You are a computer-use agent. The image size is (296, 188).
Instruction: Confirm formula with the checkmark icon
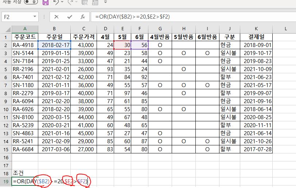(x=69, y=17)
